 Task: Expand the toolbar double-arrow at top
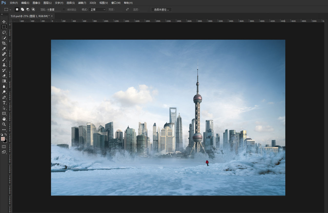[x=2, y=14]
